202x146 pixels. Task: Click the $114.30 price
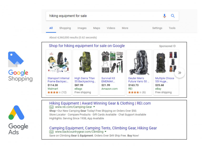click(53, 85)
